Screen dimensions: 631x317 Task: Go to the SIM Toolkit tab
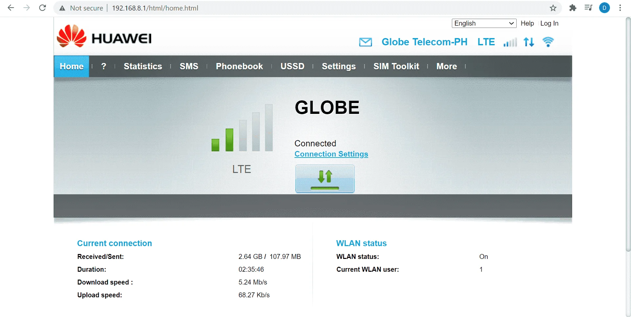pos(396,66)
